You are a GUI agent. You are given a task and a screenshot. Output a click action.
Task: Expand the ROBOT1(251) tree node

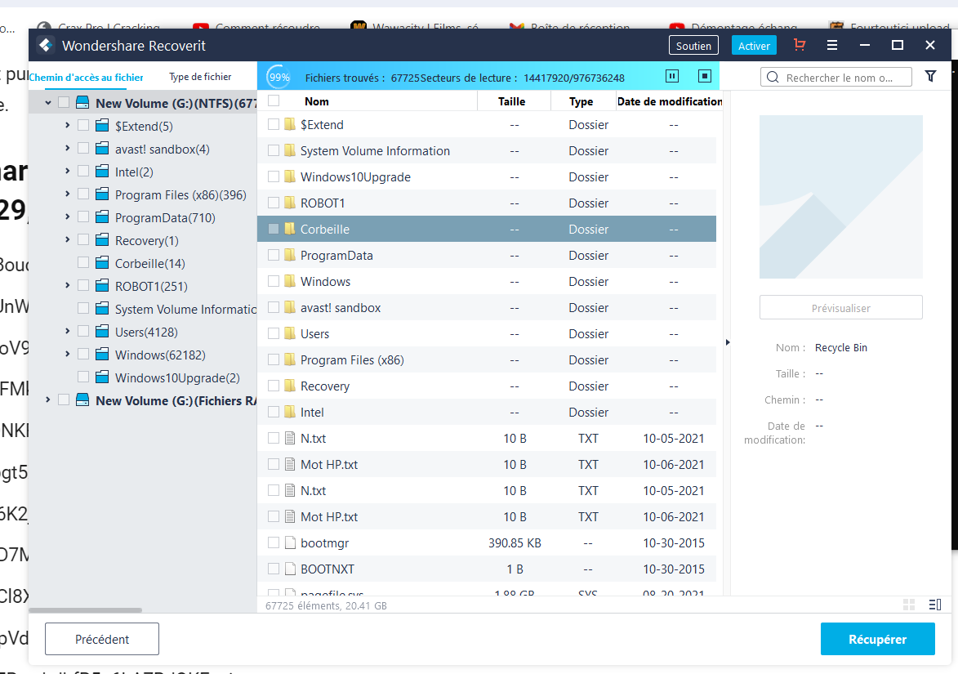point(67,285)
